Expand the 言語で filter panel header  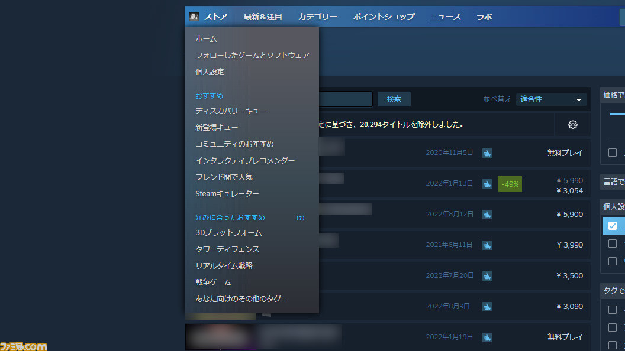[613, 182]
